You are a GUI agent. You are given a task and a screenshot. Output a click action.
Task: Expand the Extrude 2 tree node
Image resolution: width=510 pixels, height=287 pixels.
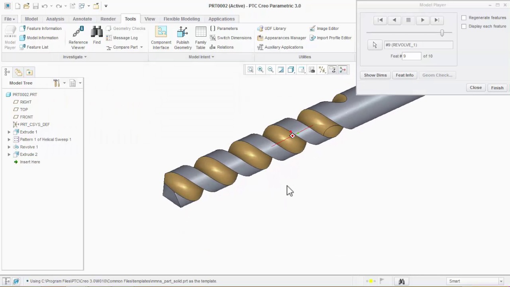(x=9, y=155)
